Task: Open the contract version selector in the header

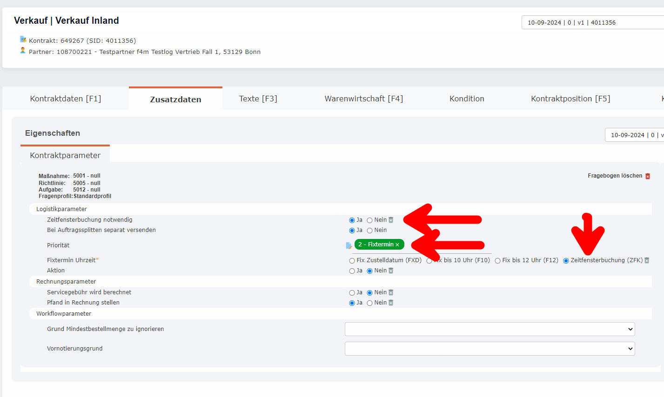Action: (x=592, y=22)
